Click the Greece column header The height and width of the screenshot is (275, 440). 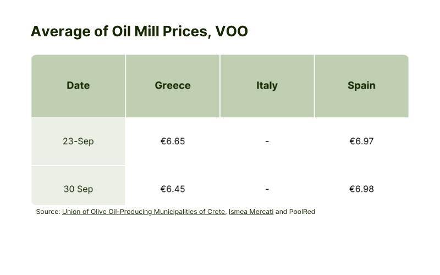click(173, 86)
